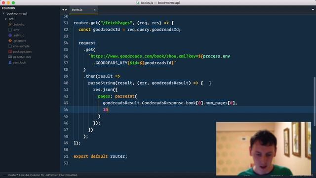Click res.json on line 41
The image size is (316, 178).
click(x=103, y=89)
